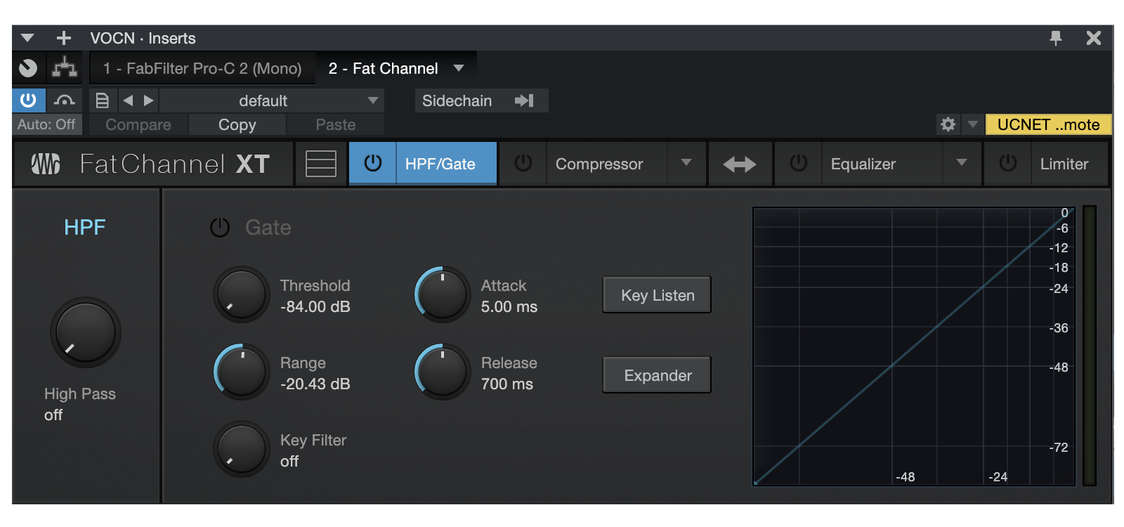This screenshot has height=527, width=1124.
Task: Click the gate transfer curve graph
Action: point(914,346)
